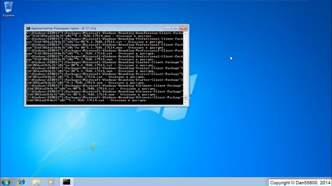The width and height of the screenshot is (332, 186).
Task: Click the console scrollbar down arrow
Action: (x=185, y=103)
